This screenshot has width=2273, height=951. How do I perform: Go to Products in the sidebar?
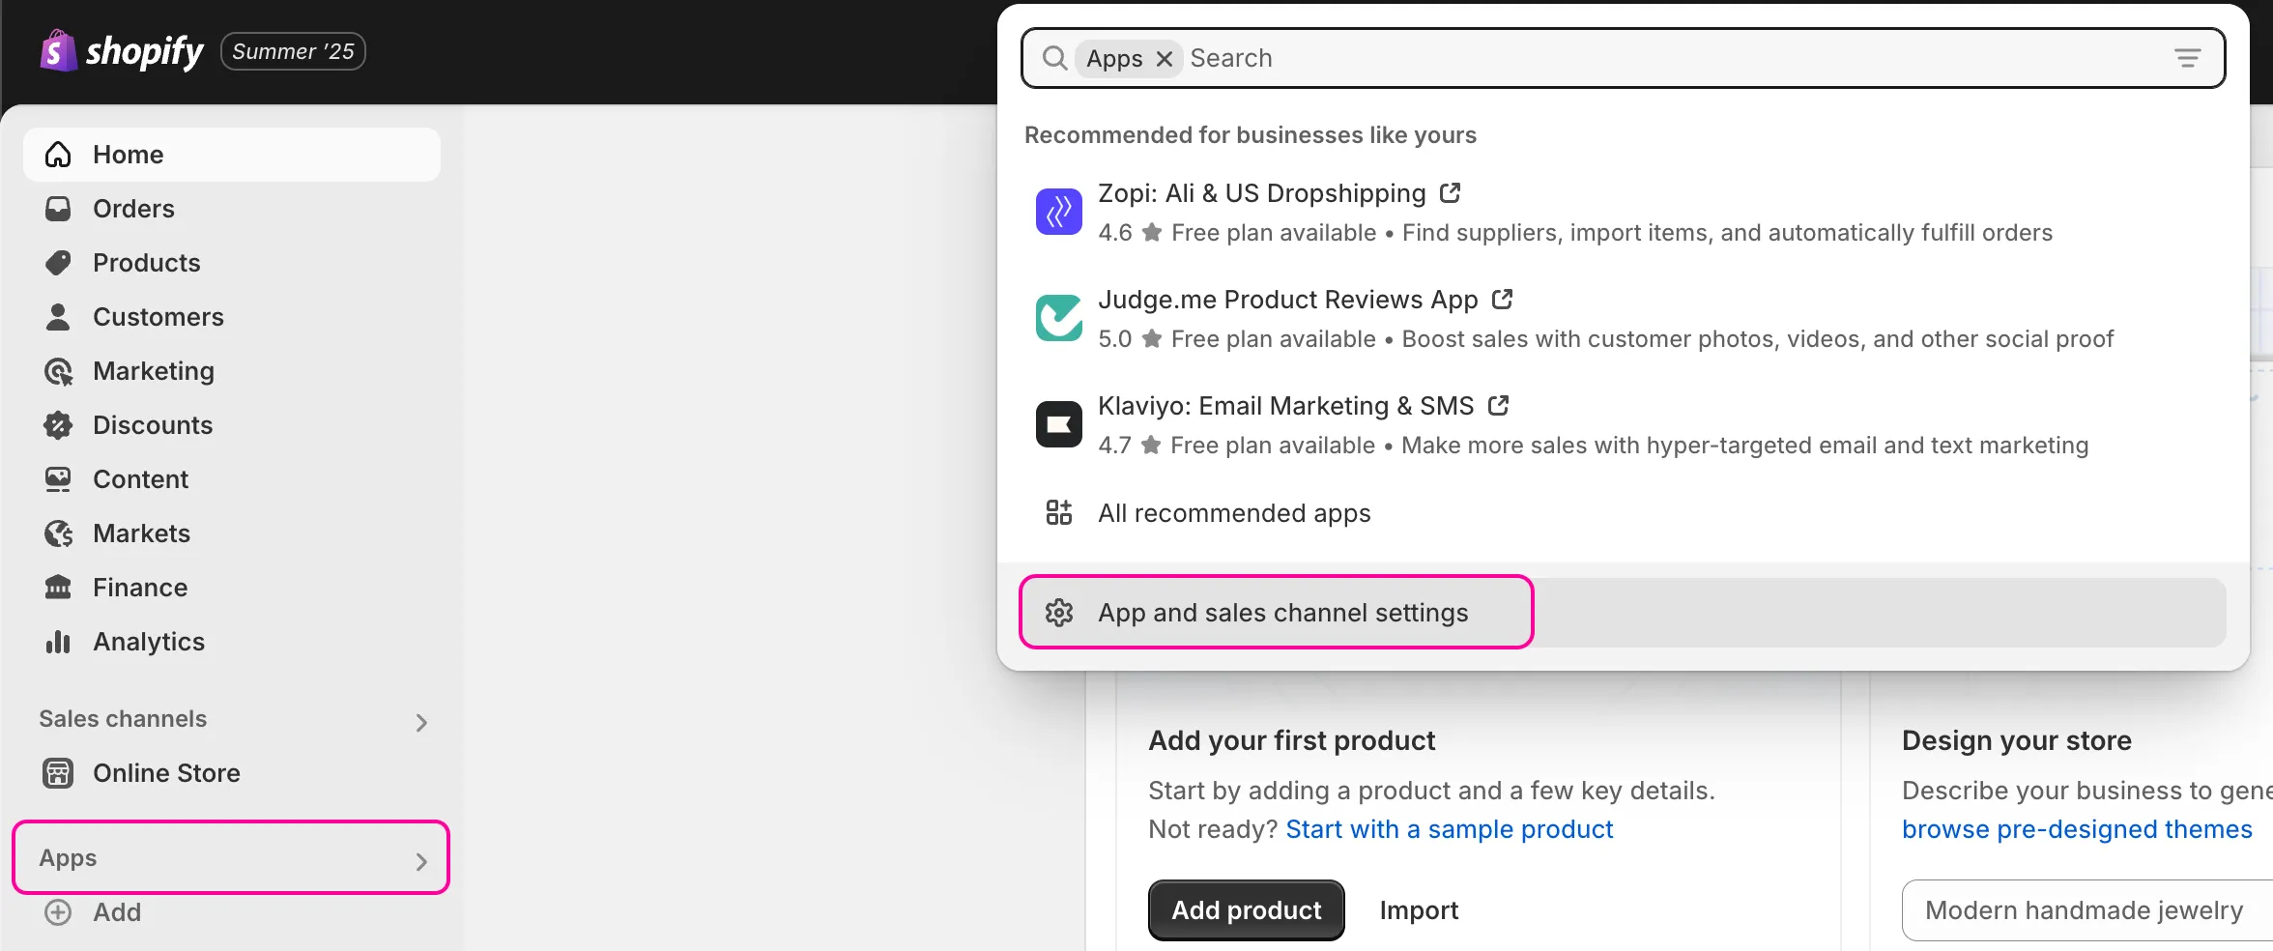(146, 263)
